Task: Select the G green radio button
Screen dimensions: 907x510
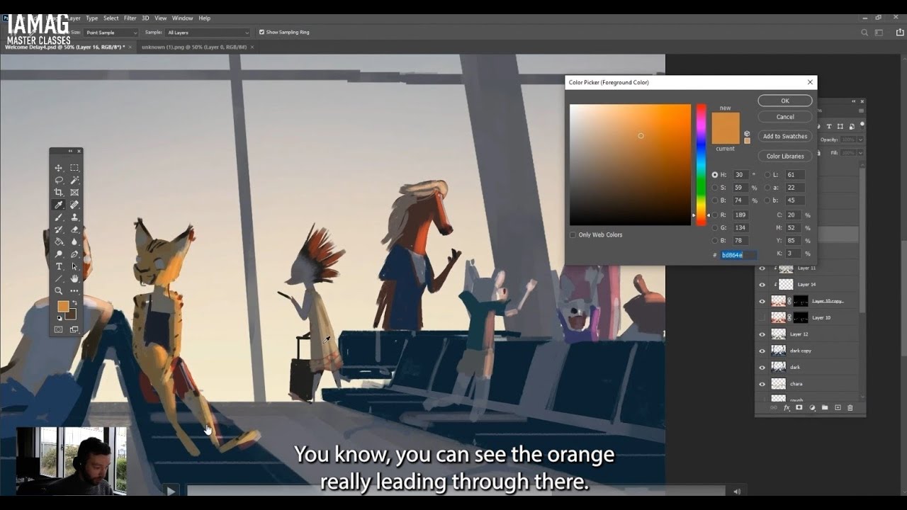Action: (715, 227)
